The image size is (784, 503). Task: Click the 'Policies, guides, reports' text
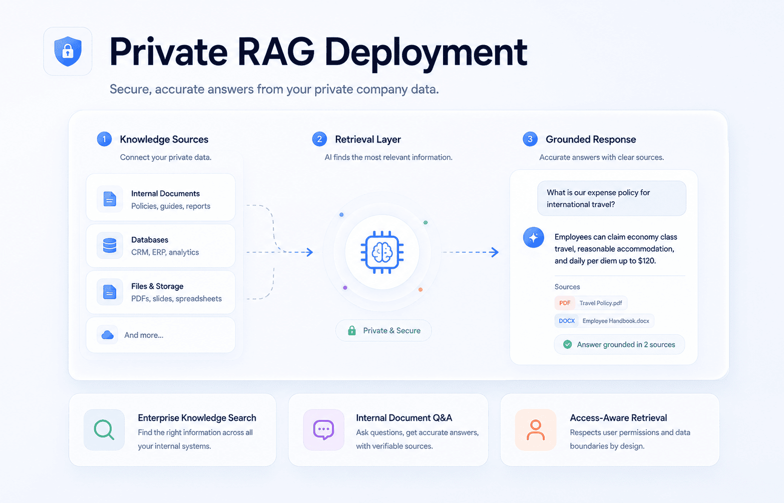pos(171,206)
